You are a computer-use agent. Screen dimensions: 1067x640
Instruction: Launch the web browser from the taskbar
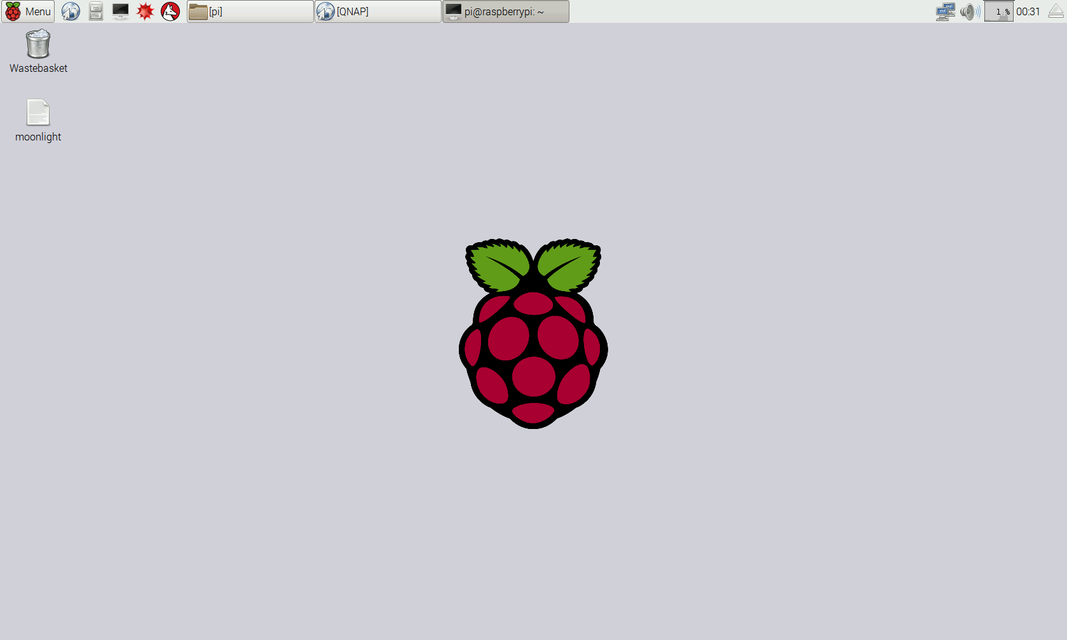click(x=70, y=11)
